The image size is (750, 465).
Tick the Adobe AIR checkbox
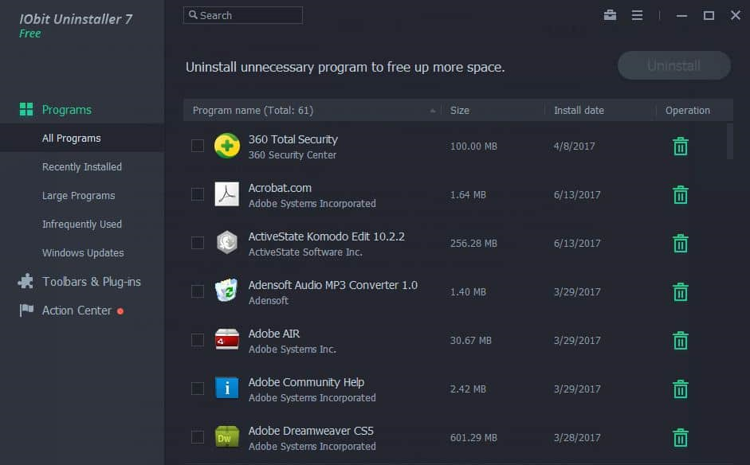pos(198,340)
